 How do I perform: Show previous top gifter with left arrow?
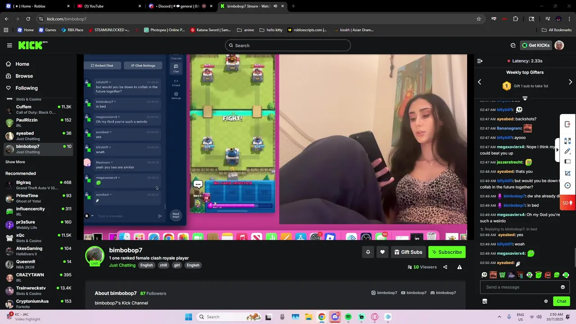(479, 82)
